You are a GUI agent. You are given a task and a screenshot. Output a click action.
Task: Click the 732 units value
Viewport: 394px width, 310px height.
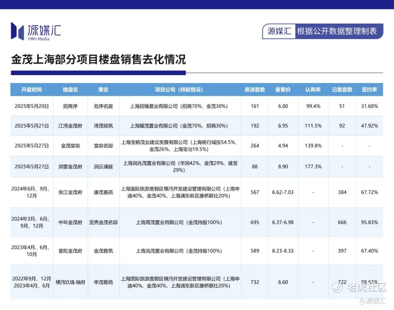(255, 282)
